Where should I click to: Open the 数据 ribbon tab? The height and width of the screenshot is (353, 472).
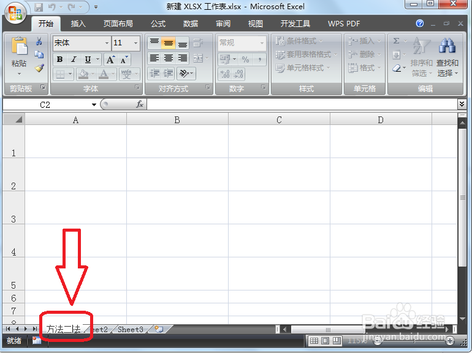click(x=191, y=23)
